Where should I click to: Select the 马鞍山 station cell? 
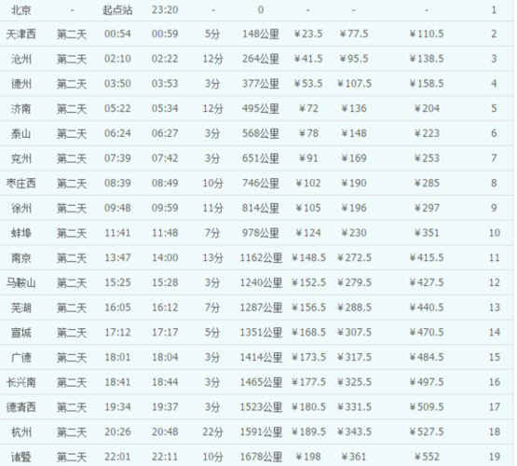click(x=21, y=283)
